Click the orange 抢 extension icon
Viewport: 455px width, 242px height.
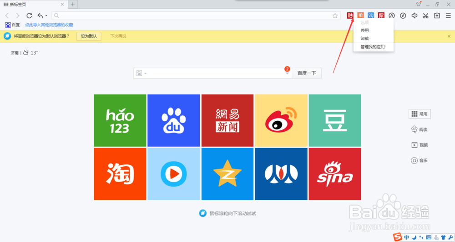pos(360,15)
